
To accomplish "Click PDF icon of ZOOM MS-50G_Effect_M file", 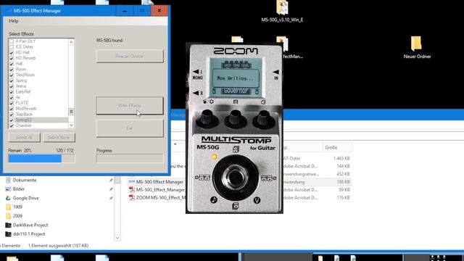I will coord(132,198).
